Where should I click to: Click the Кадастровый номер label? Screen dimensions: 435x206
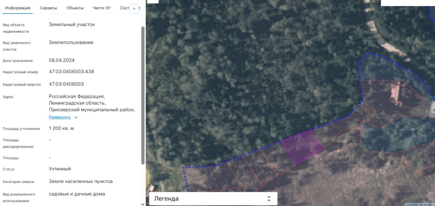point(20,72)
